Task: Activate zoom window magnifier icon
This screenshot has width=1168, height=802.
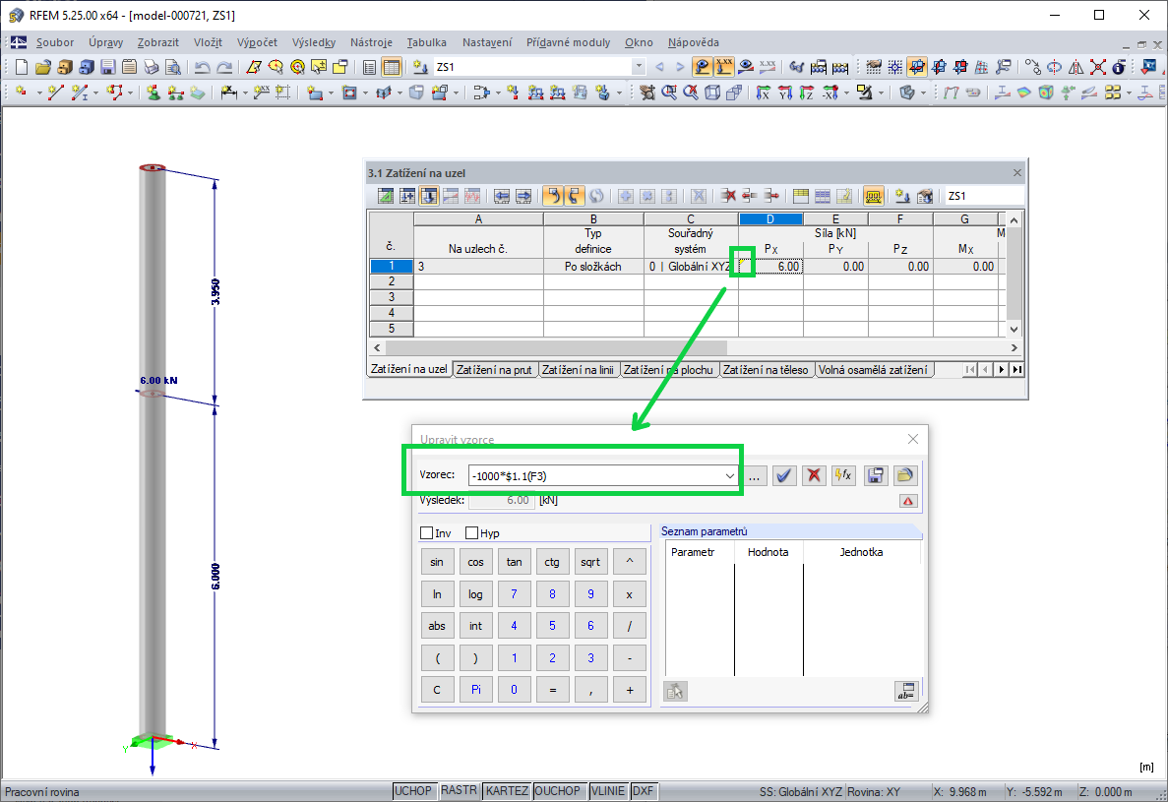Action: [670, 93]
